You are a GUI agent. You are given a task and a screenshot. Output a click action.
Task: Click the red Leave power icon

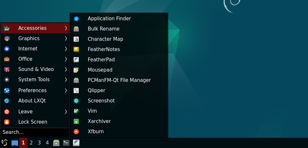(x=7, y=111)
